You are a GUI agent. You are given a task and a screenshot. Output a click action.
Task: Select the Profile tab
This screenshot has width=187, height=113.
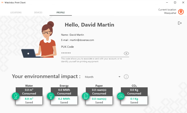coord(60,13)
